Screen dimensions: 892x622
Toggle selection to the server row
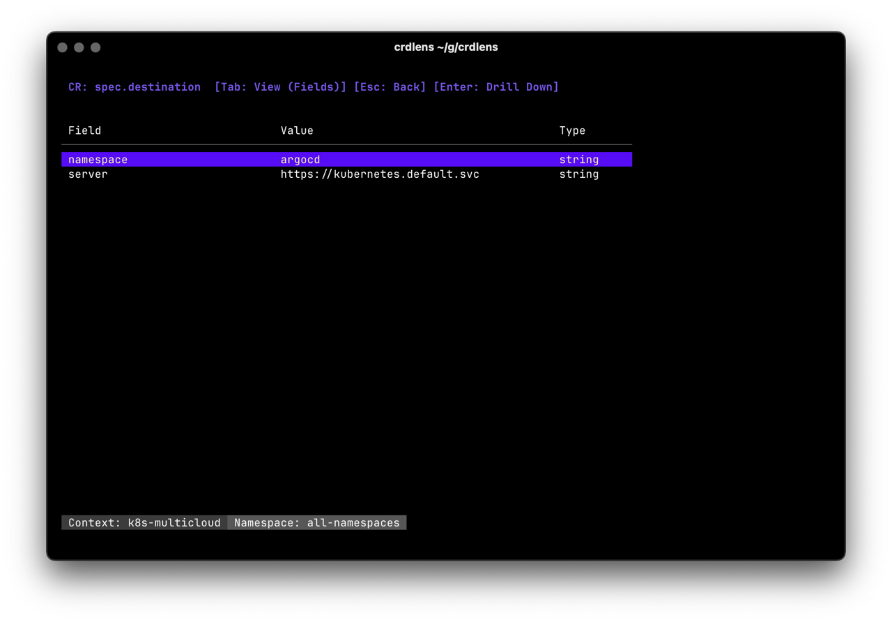tap(88, 174)
